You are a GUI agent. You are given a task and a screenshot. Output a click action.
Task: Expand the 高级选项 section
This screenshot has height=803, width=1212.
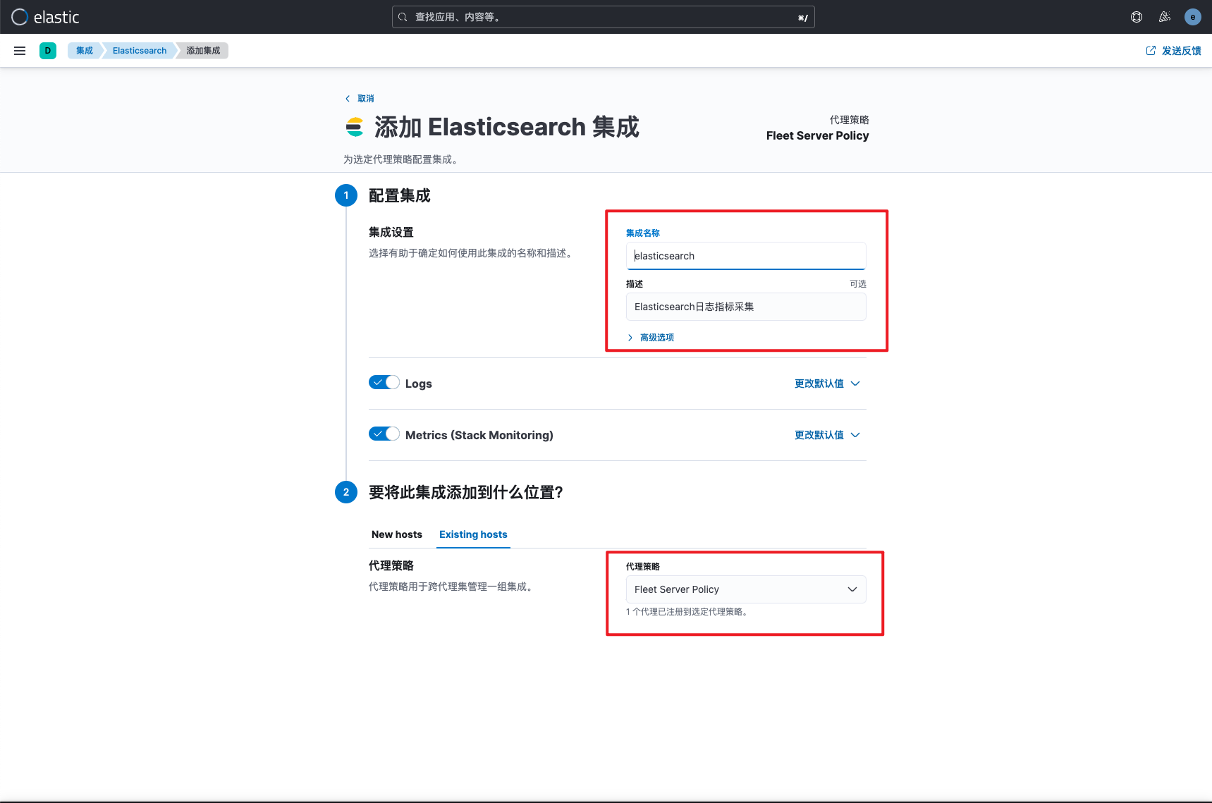pyautogui.click(x=651, y=338)
